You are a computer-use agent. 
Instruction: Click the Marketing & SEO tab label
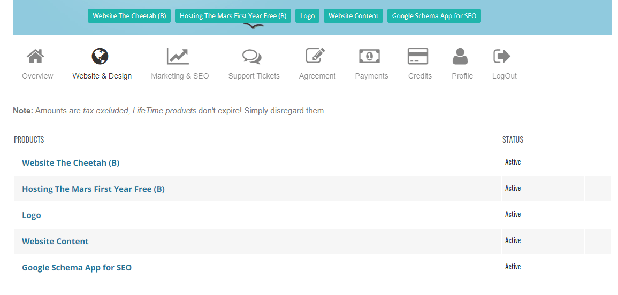(x=180, y=76)
